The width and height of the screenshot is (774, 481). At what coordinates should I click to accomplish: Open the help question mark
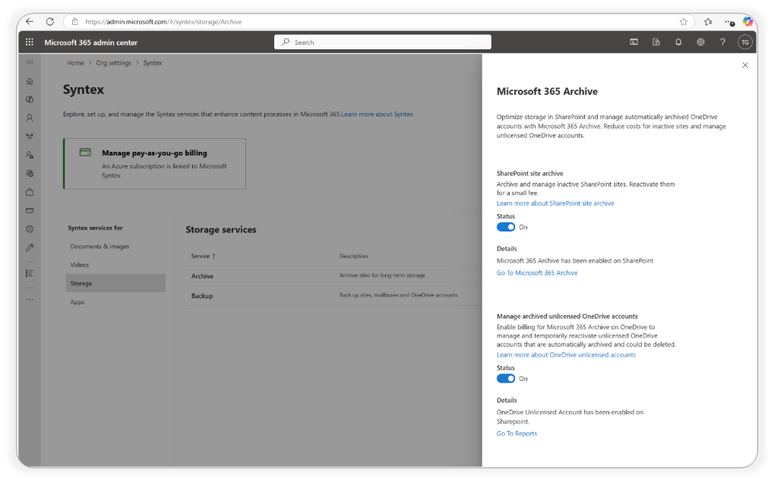[x=722, y=42]
